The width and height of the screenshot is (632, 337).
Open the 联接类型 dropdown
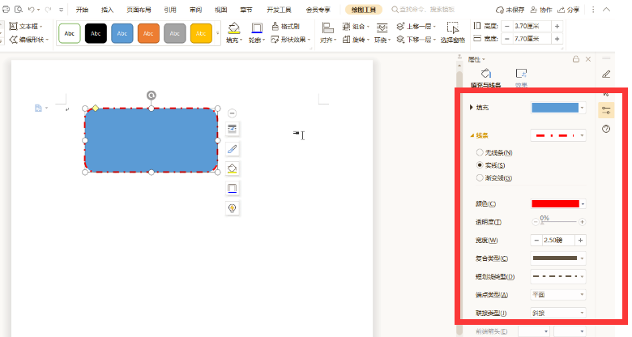[558, 313]
